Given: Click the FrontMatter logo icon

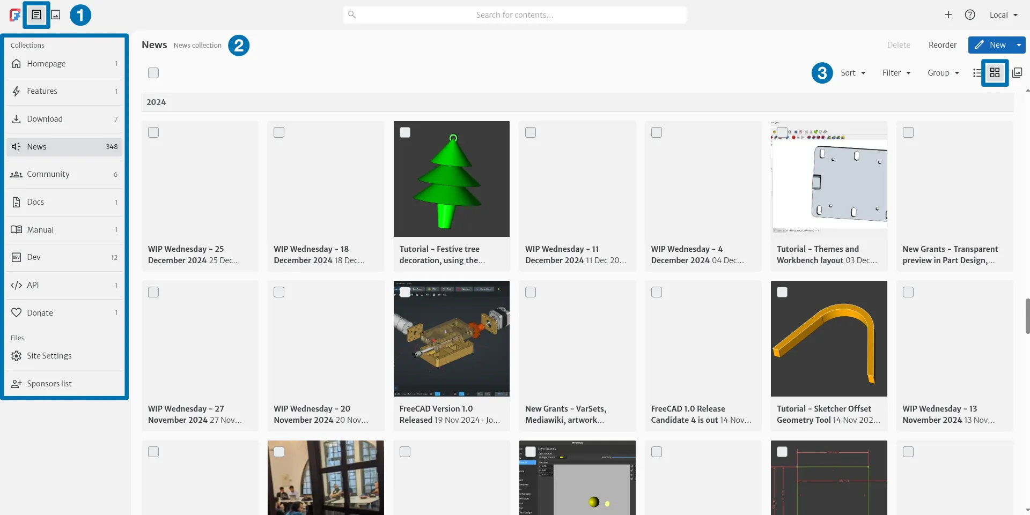Looking at the screenshot, I should (x=15, y=15).
